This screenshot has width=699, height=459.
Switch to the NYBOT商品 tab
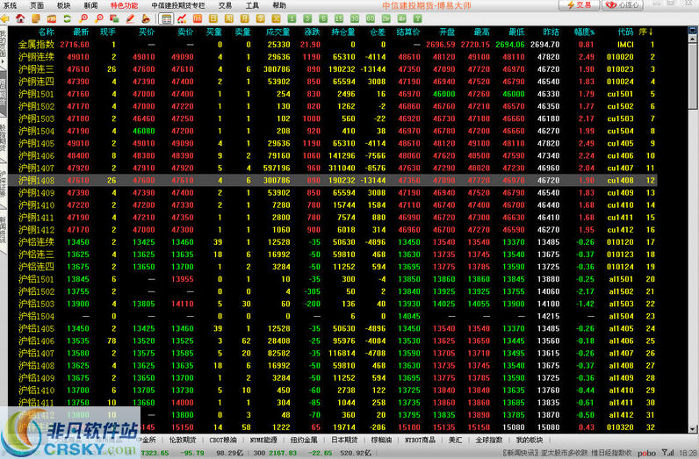click(x=420, y=440)
